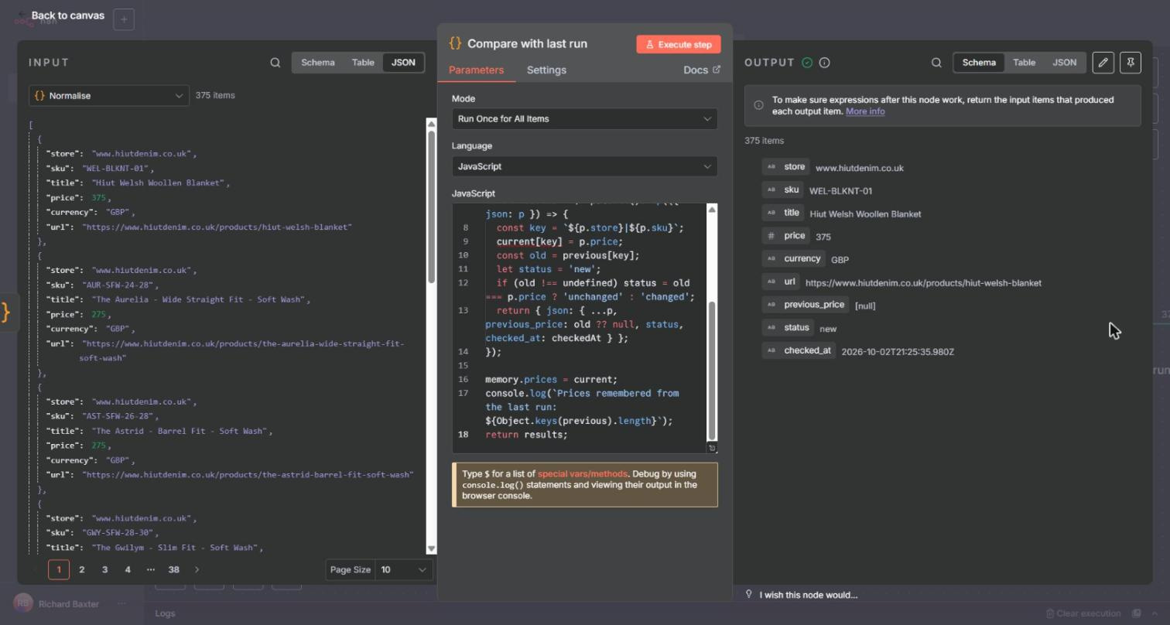Search the output data with the magnifier icon
Image resolution: width=1170 pixels, height=625 pixels.
point(936,63)
